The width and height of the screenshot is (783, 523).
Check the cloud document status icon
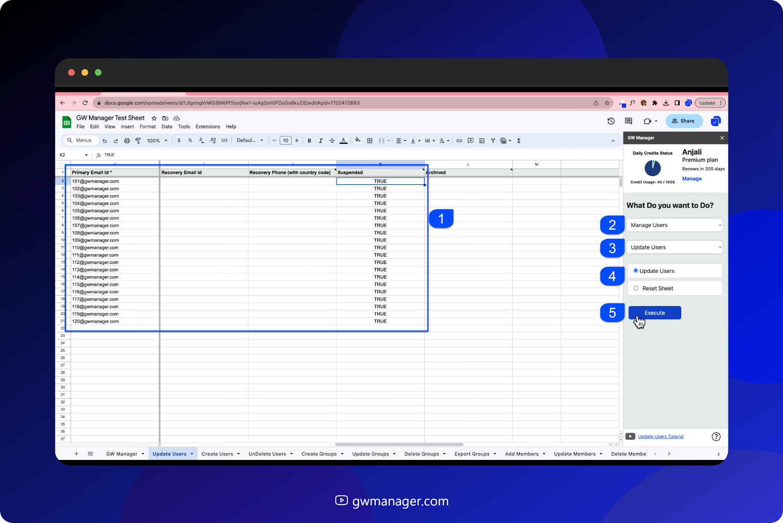(x=177, y=118)
